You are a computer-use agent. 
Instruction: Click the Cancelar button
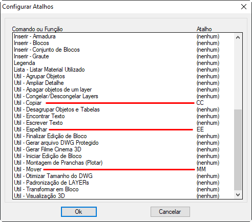(170, 212)
